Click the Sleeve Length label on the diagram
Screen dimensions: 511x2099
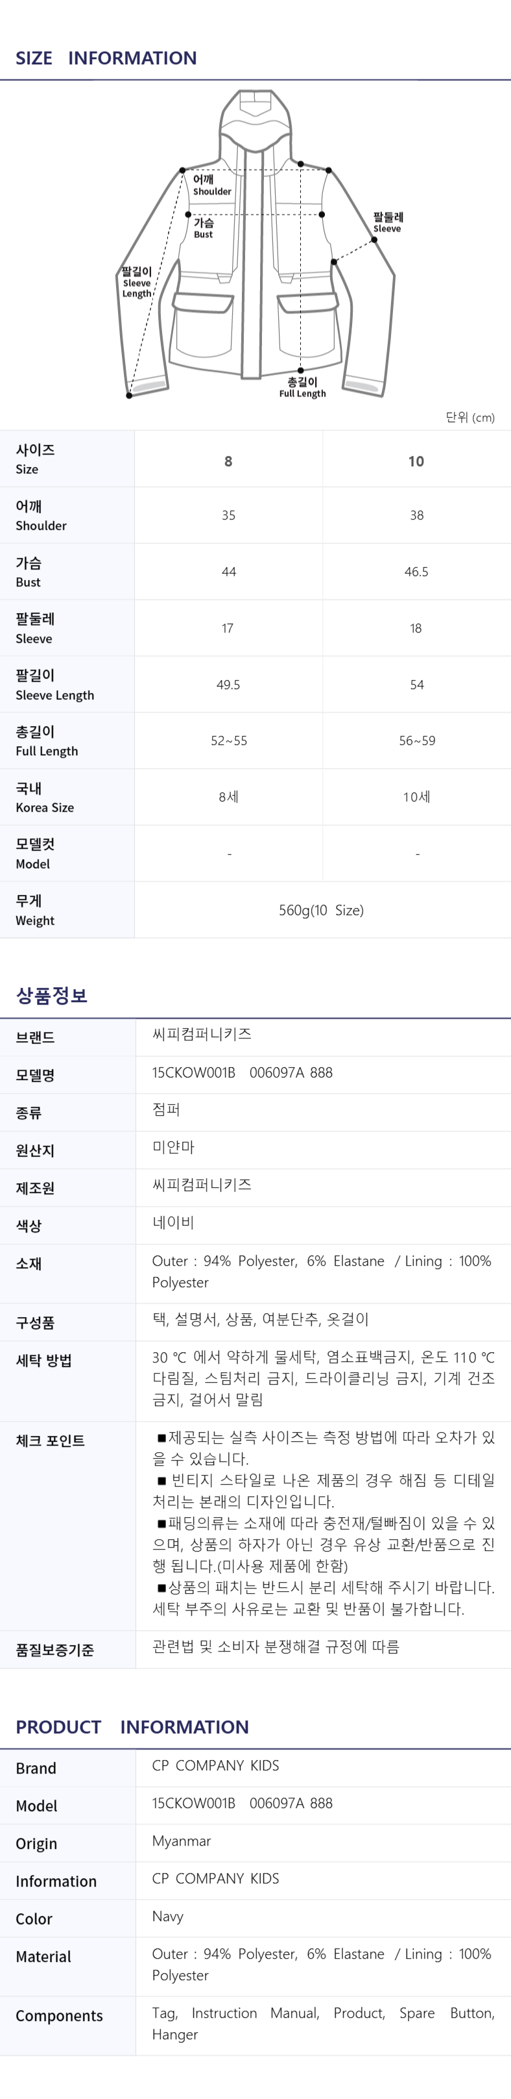pos(137,282)
